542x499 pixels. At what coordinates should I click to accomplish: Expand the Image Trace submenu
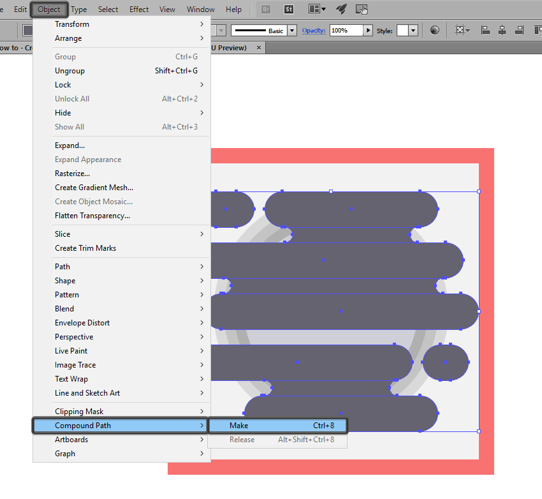122,365
